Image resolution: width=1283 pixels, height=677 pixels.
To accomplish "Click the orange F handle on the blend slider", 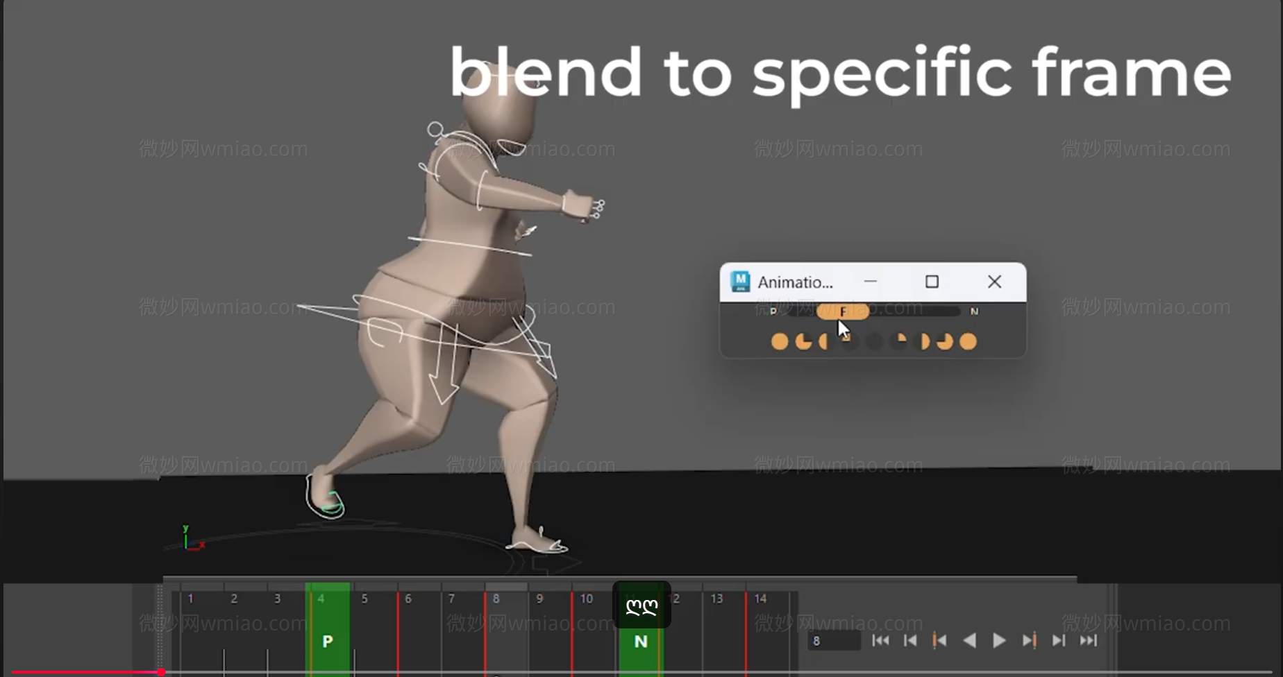I will click(842, 311).
